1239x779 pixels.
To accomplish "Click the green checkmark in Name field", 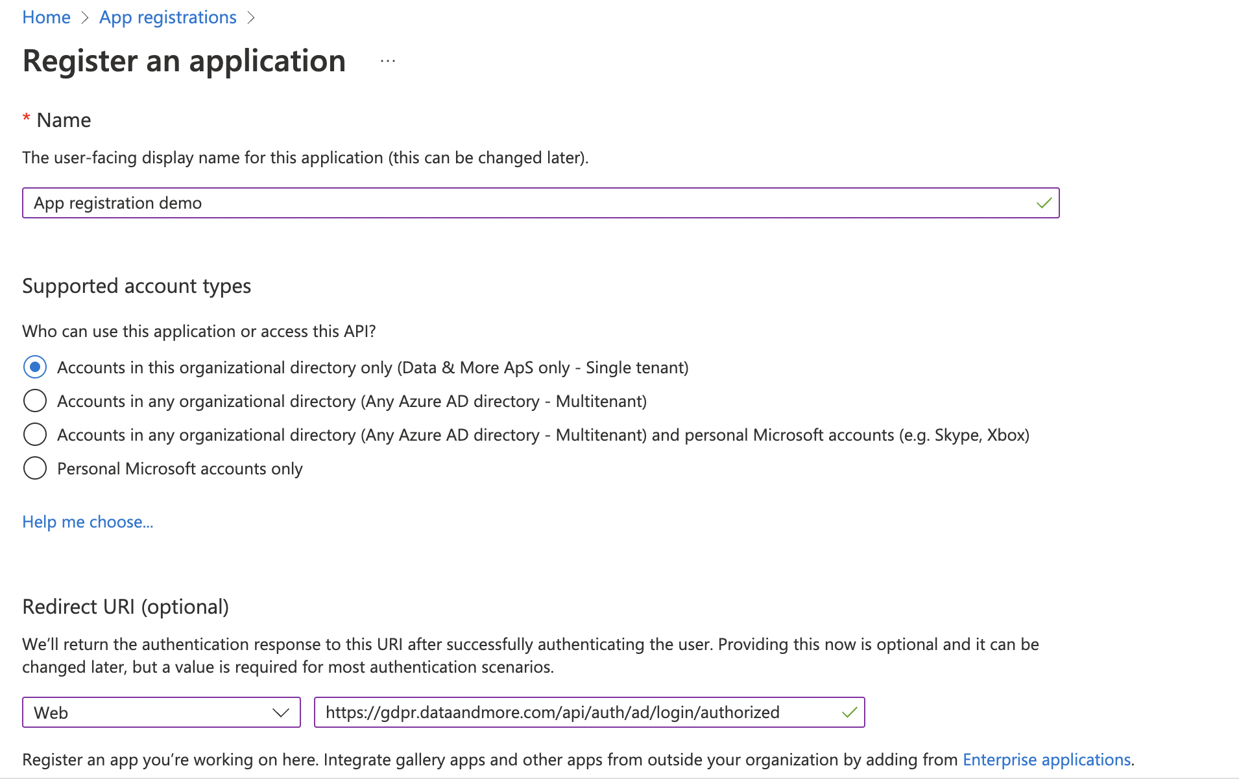I will pyautogui.click(x=1044, y=203).
